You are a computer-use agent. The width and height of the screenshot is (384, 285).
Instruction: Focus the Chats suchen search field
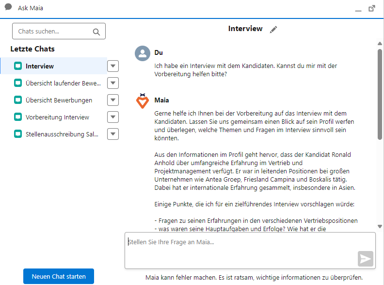(x=53, y=32)
